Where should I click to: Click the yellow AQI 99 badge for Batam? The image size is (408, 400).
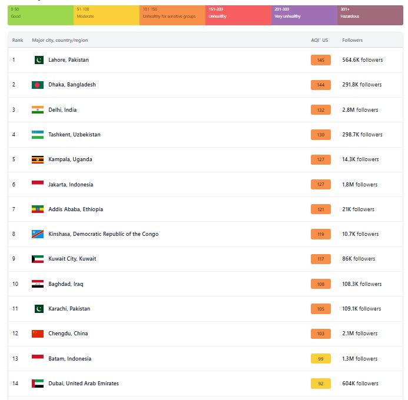321,359
